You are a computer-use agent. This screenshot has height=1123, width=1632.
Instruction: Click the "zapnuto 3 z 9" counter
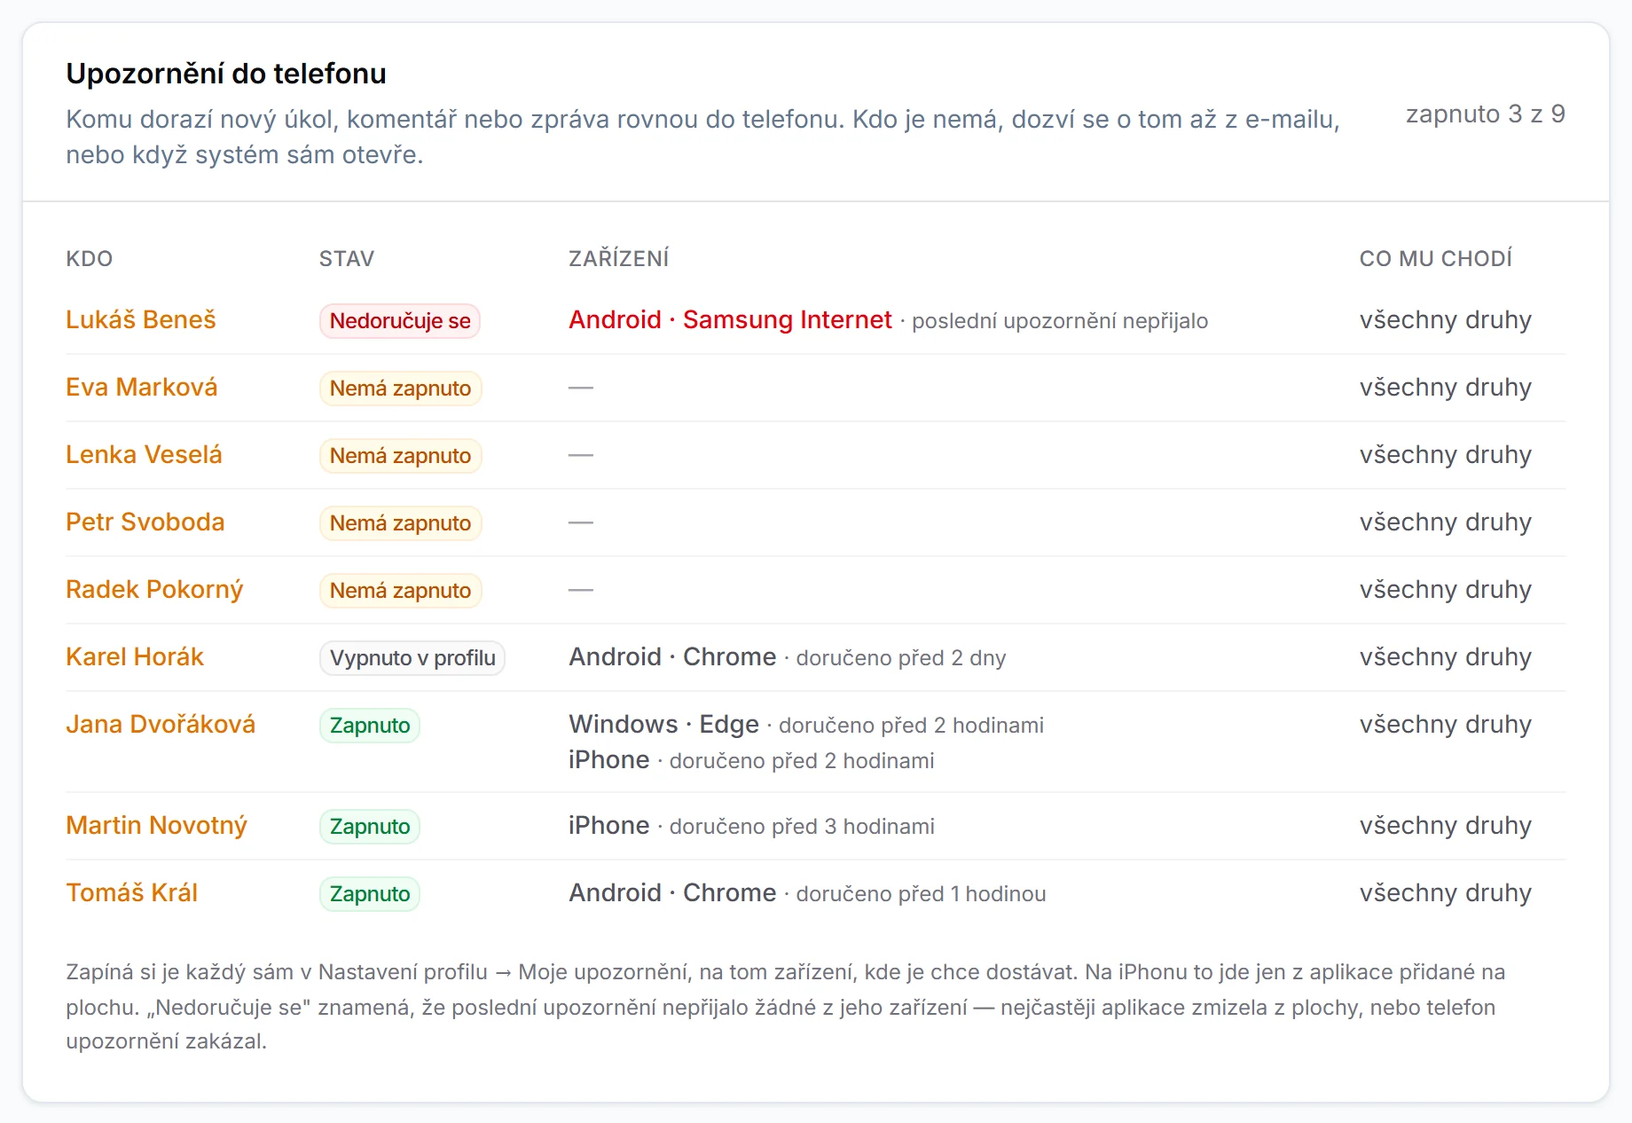point(1486,114)
